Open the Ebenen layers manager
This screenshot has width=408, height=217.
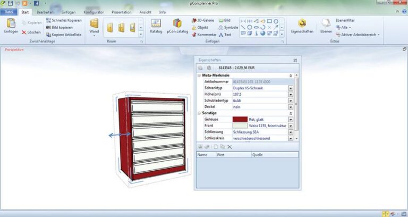click(x=326, y=26)
